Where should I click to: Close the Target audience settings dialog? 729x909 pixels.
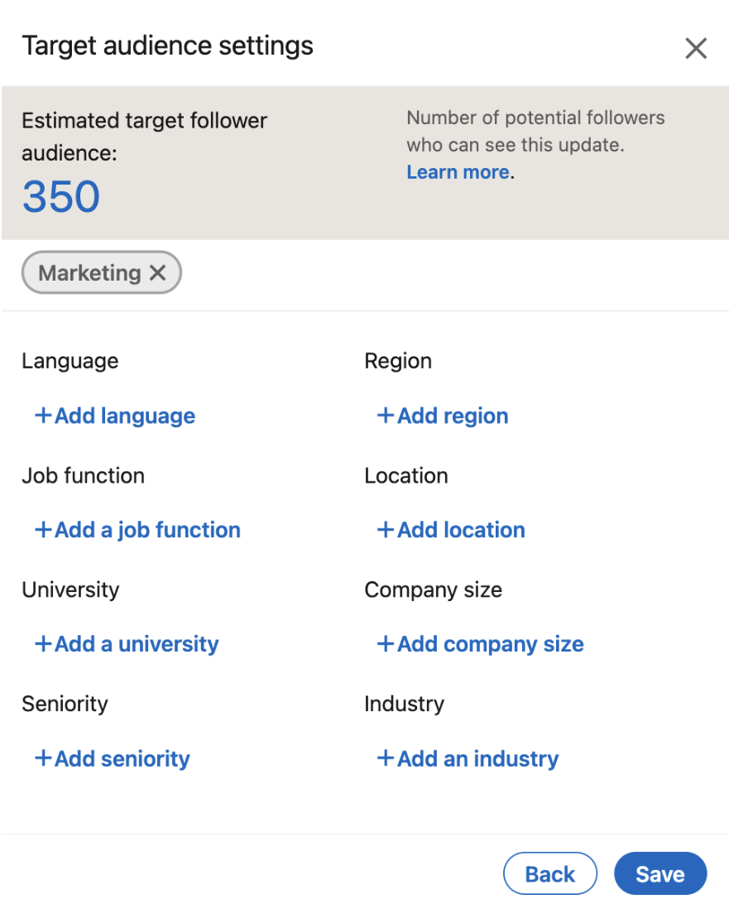(696, 49)
